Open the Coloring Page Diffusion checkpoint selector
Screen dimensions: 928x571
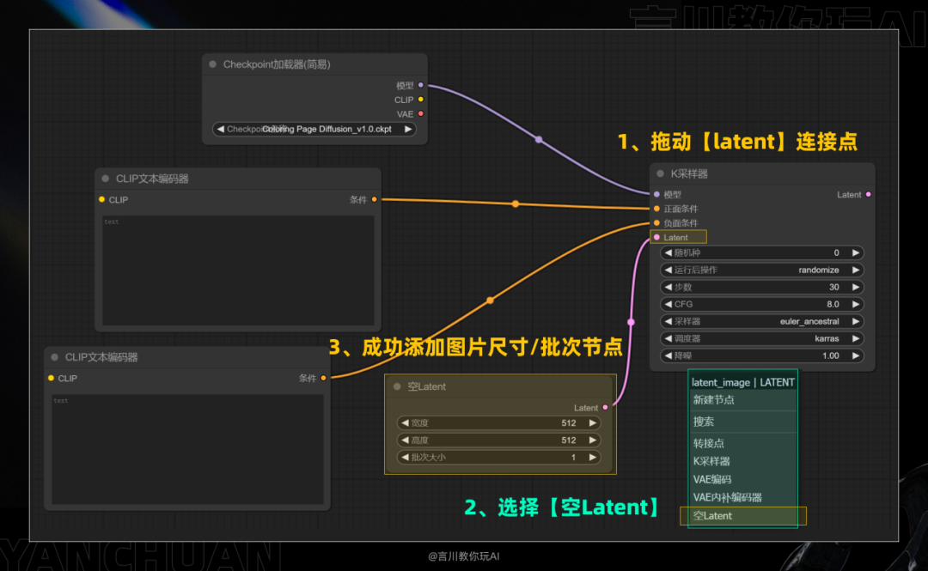pyautogui.click(x=315, y=128)
